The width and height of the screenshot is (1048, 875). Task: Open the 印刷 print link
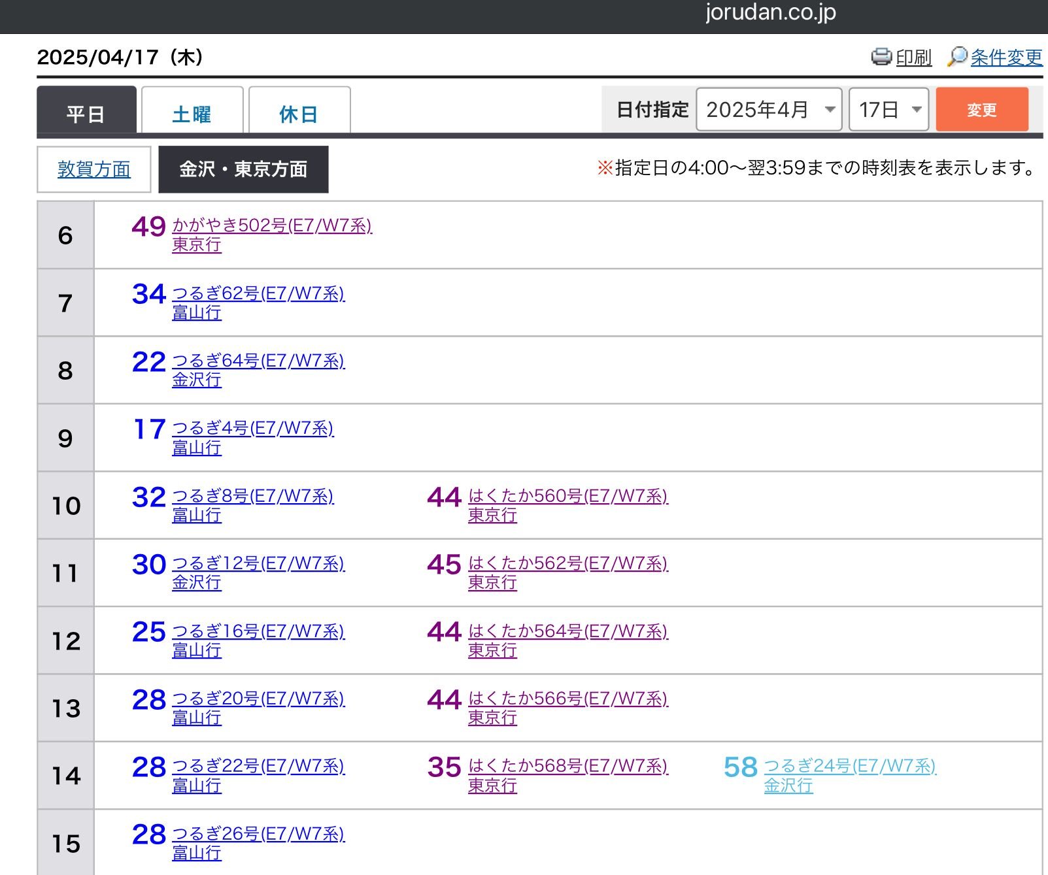pos(913,58)
